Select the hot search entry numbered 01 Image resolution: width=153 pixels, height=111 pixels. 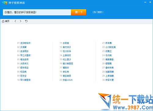tap(24, 43)
